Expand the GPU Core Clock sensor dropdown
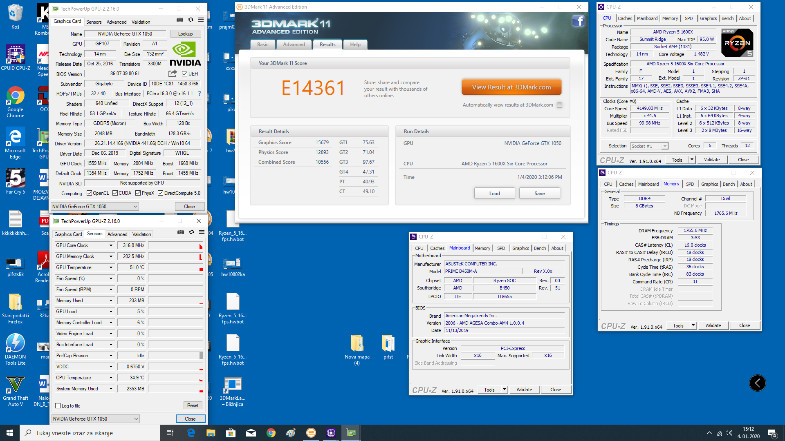This screenshot has height=441, width=785. (111, 245)
